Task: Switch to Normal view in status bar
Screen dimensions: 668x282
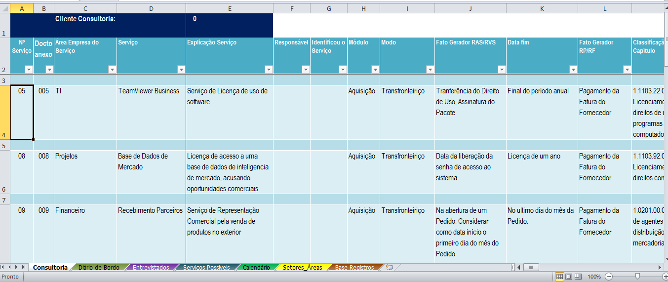Action: (559, 277)
